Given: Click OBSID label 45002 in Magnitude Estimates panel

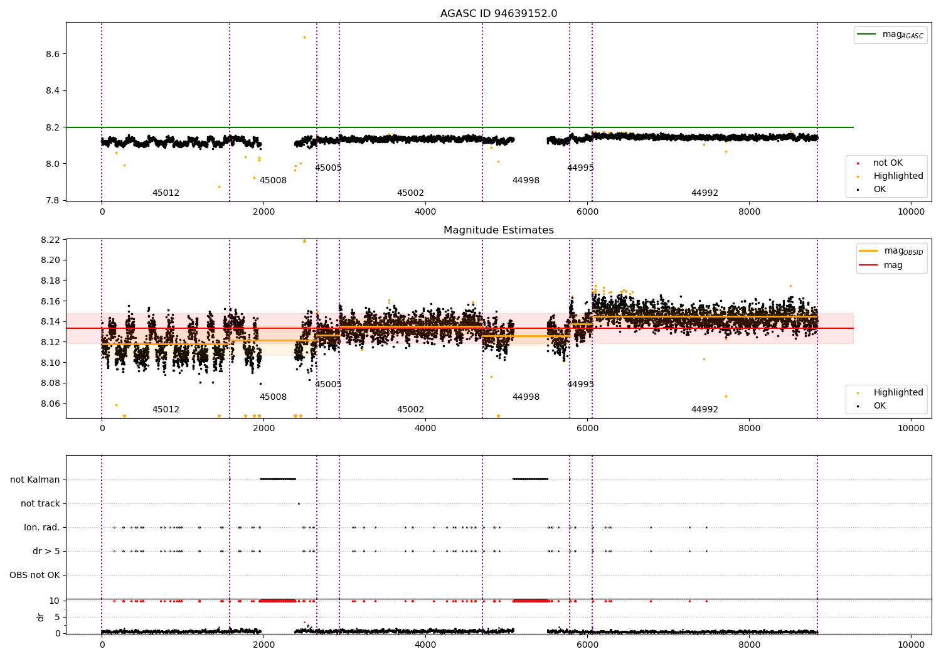Looking at the screenshot, I should (410, 409).
